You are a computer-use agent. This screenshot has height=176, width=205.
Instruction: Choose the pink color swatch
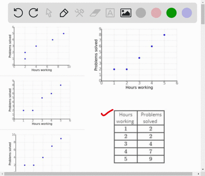point(156,13)
